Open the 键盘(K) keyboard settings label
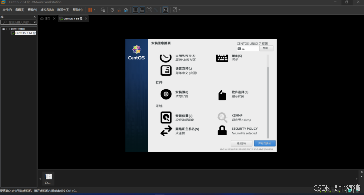This screenshot has height=195, width=364. [237, 56]
